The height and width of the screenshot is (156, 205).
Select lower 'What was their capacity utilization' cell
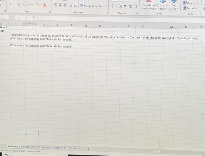[x=41, y=46]
